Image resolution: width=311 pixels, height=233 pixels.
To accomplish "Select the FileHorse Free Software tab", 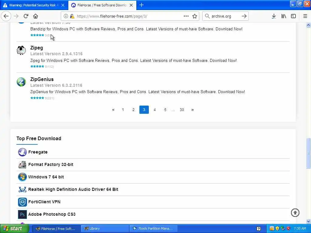I will [x=102, y=5].
